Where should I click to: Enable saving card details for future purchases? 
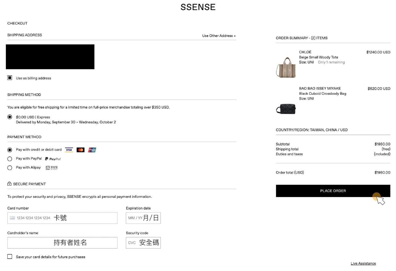coord(10,257)
